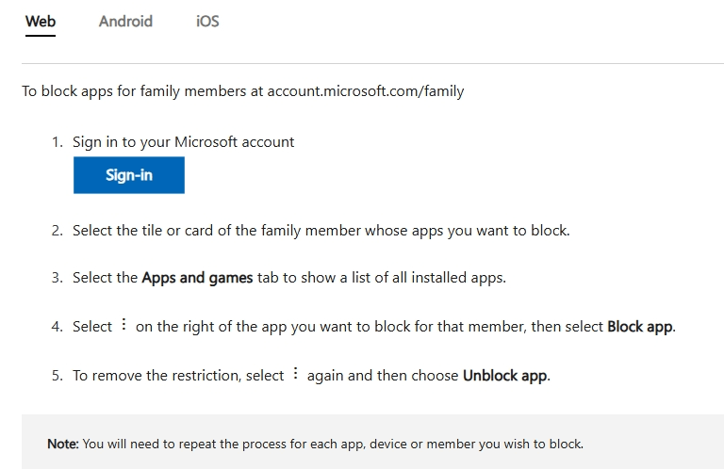Image resolution: width=724 pixels, height=469 pixels.
Task: Select the iOS tab
Action: tap(207, 22)
